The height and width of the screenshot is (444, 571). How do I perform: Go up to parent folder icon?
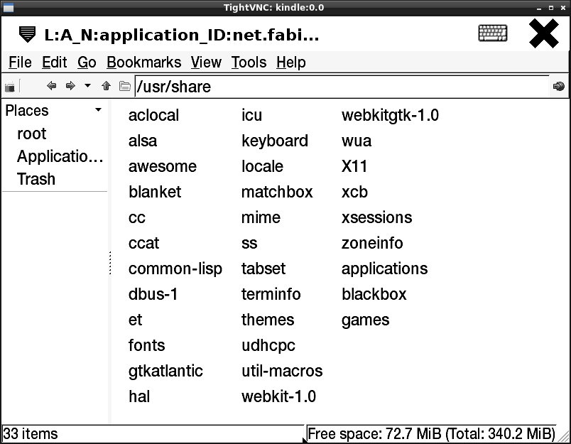pos(106,86)
